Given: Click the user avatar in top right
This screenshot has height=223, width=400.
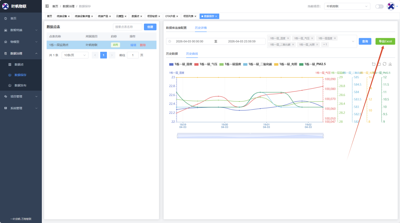Looking at the screenshot, I should (391, 6).
